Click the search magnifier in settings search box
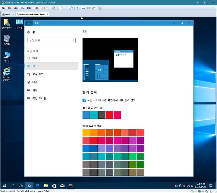 pos(73,40)
